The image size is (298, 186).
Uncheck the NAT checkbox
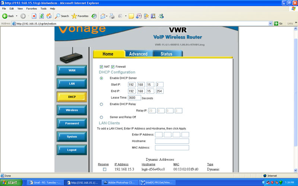tap(101, 67)
